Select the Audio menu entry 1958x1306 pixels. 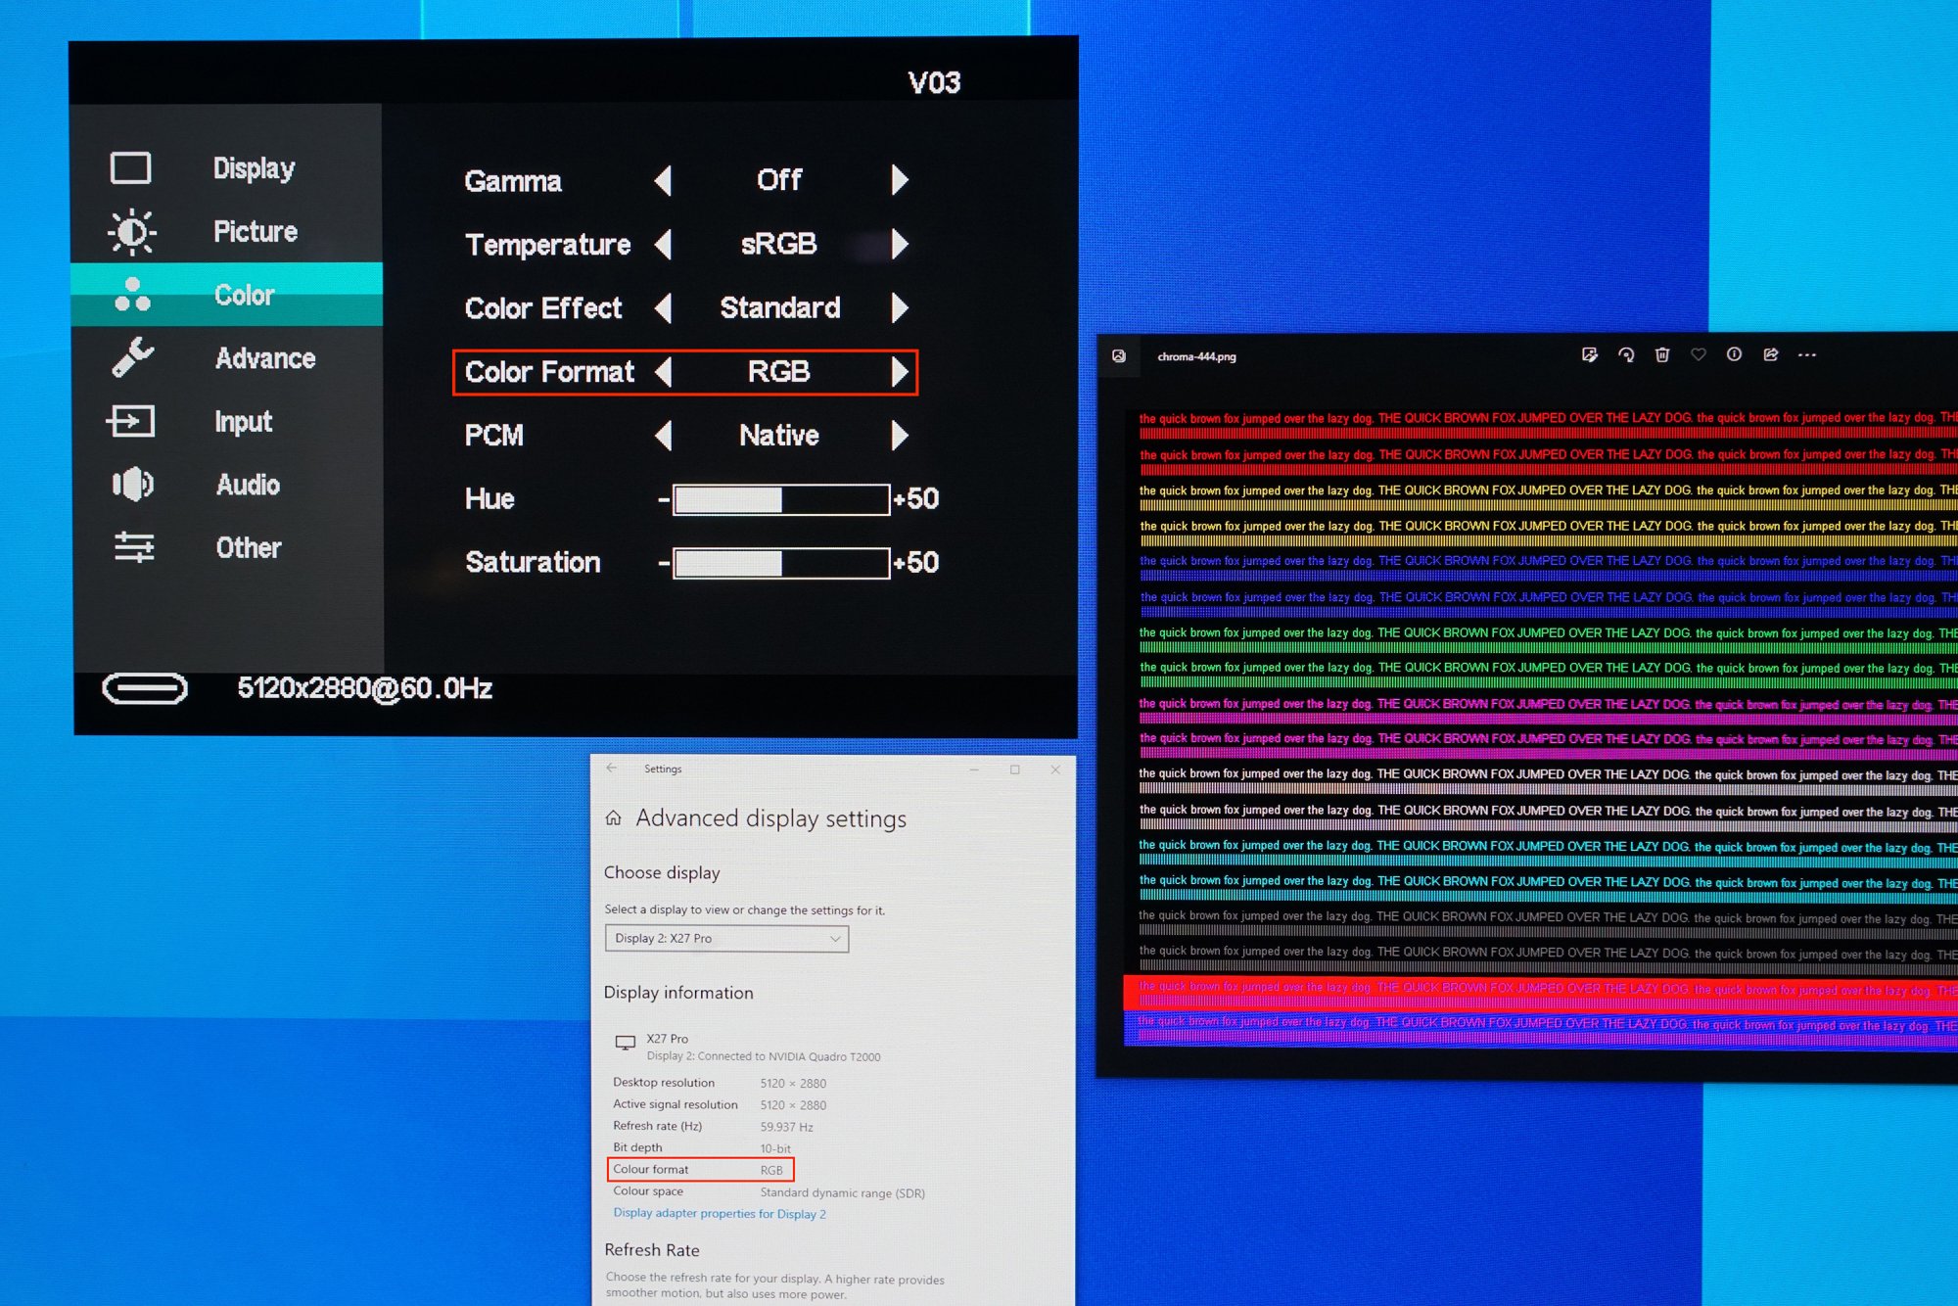(248, 485)
